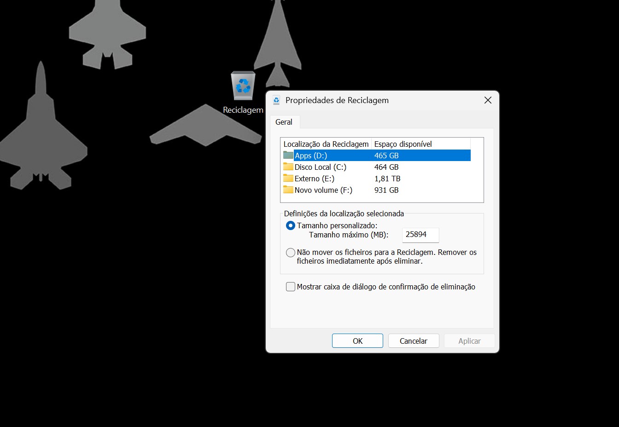This screenshot has height=427, width=619.
Task: Click the recycle icon in dialog title bar
Action: 276,100
